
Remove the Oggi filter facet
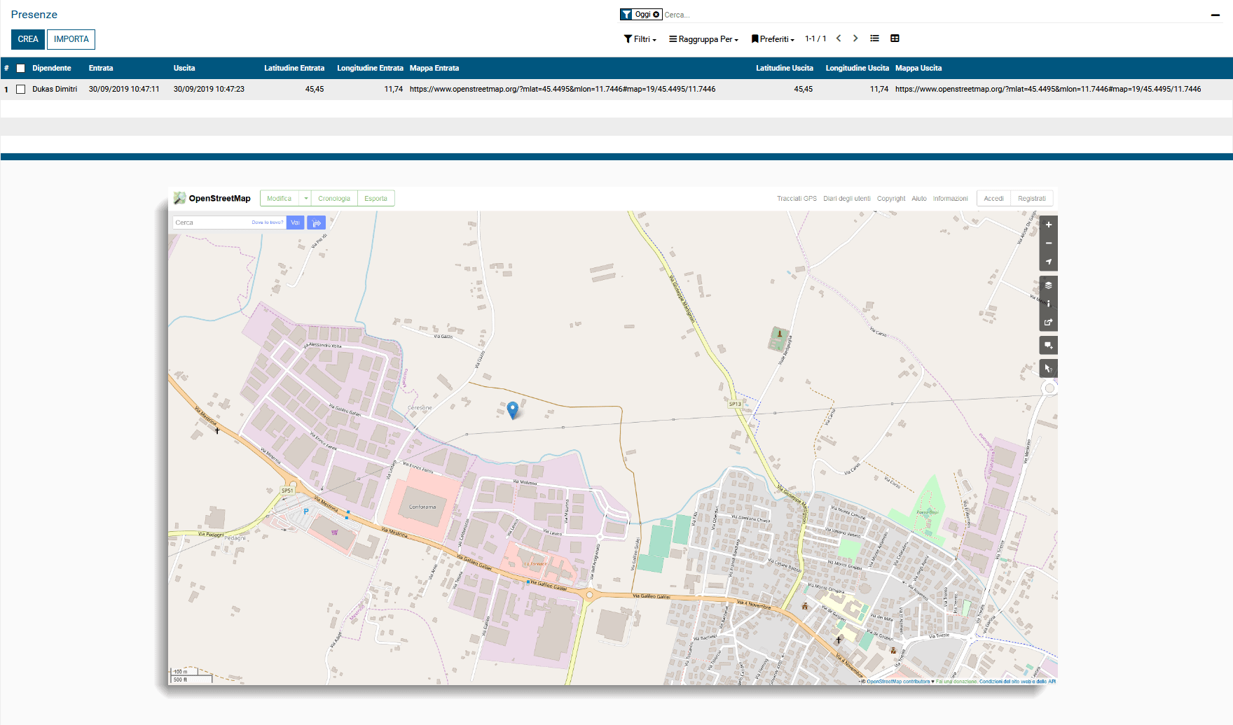click(656, 15)
